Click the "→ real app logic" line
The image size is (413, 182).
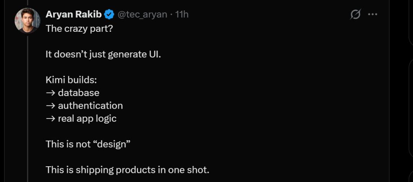81,119
